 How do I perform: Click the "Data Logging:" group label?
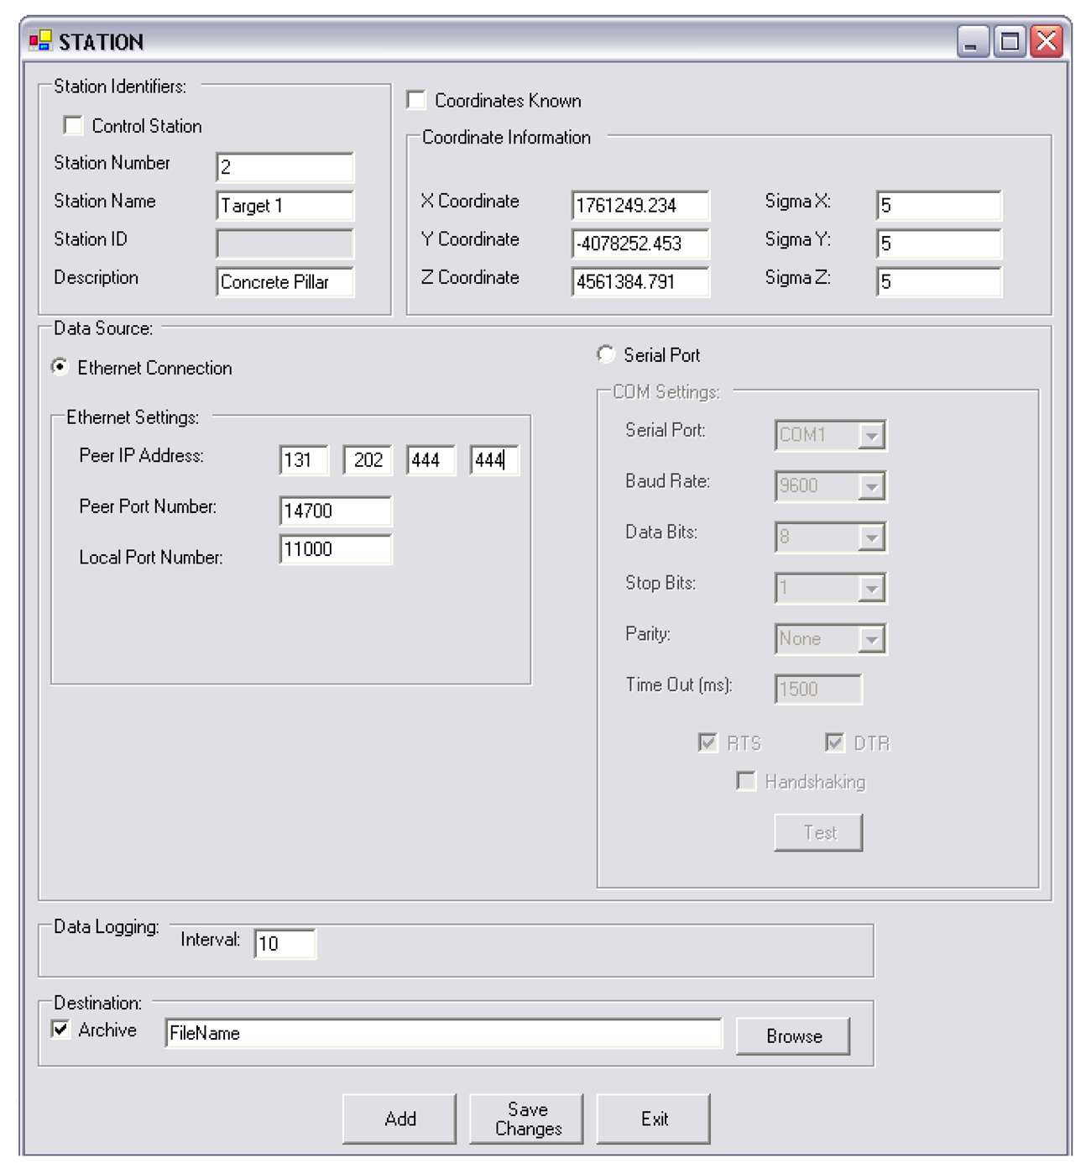[x=107, y=927]
